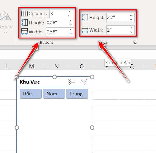Decrease slicer Width 2" spinner
Viewport: 156px width, 153px height.
(131, 32)
